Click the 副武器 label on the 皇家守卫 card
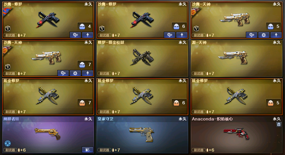The height and width of the screenshot is (155, 285). (x=104, y=150)
